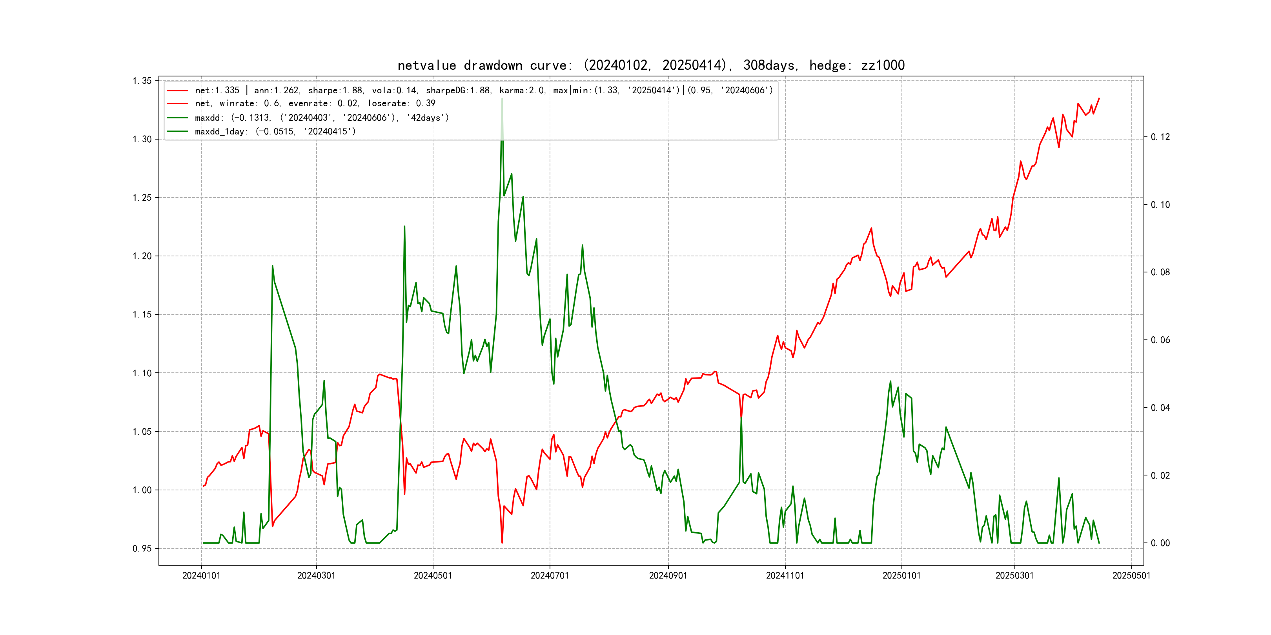Viewport: 1271px width, 635px height.
Task: Click the 20240101 x-axis date label
Action: coord(201,575)
